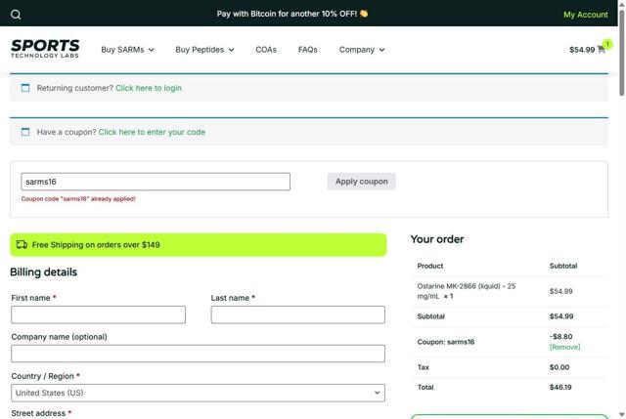Click the Tax value $0.00
This screenshot has height=419, width=626.
coord(559,367)
